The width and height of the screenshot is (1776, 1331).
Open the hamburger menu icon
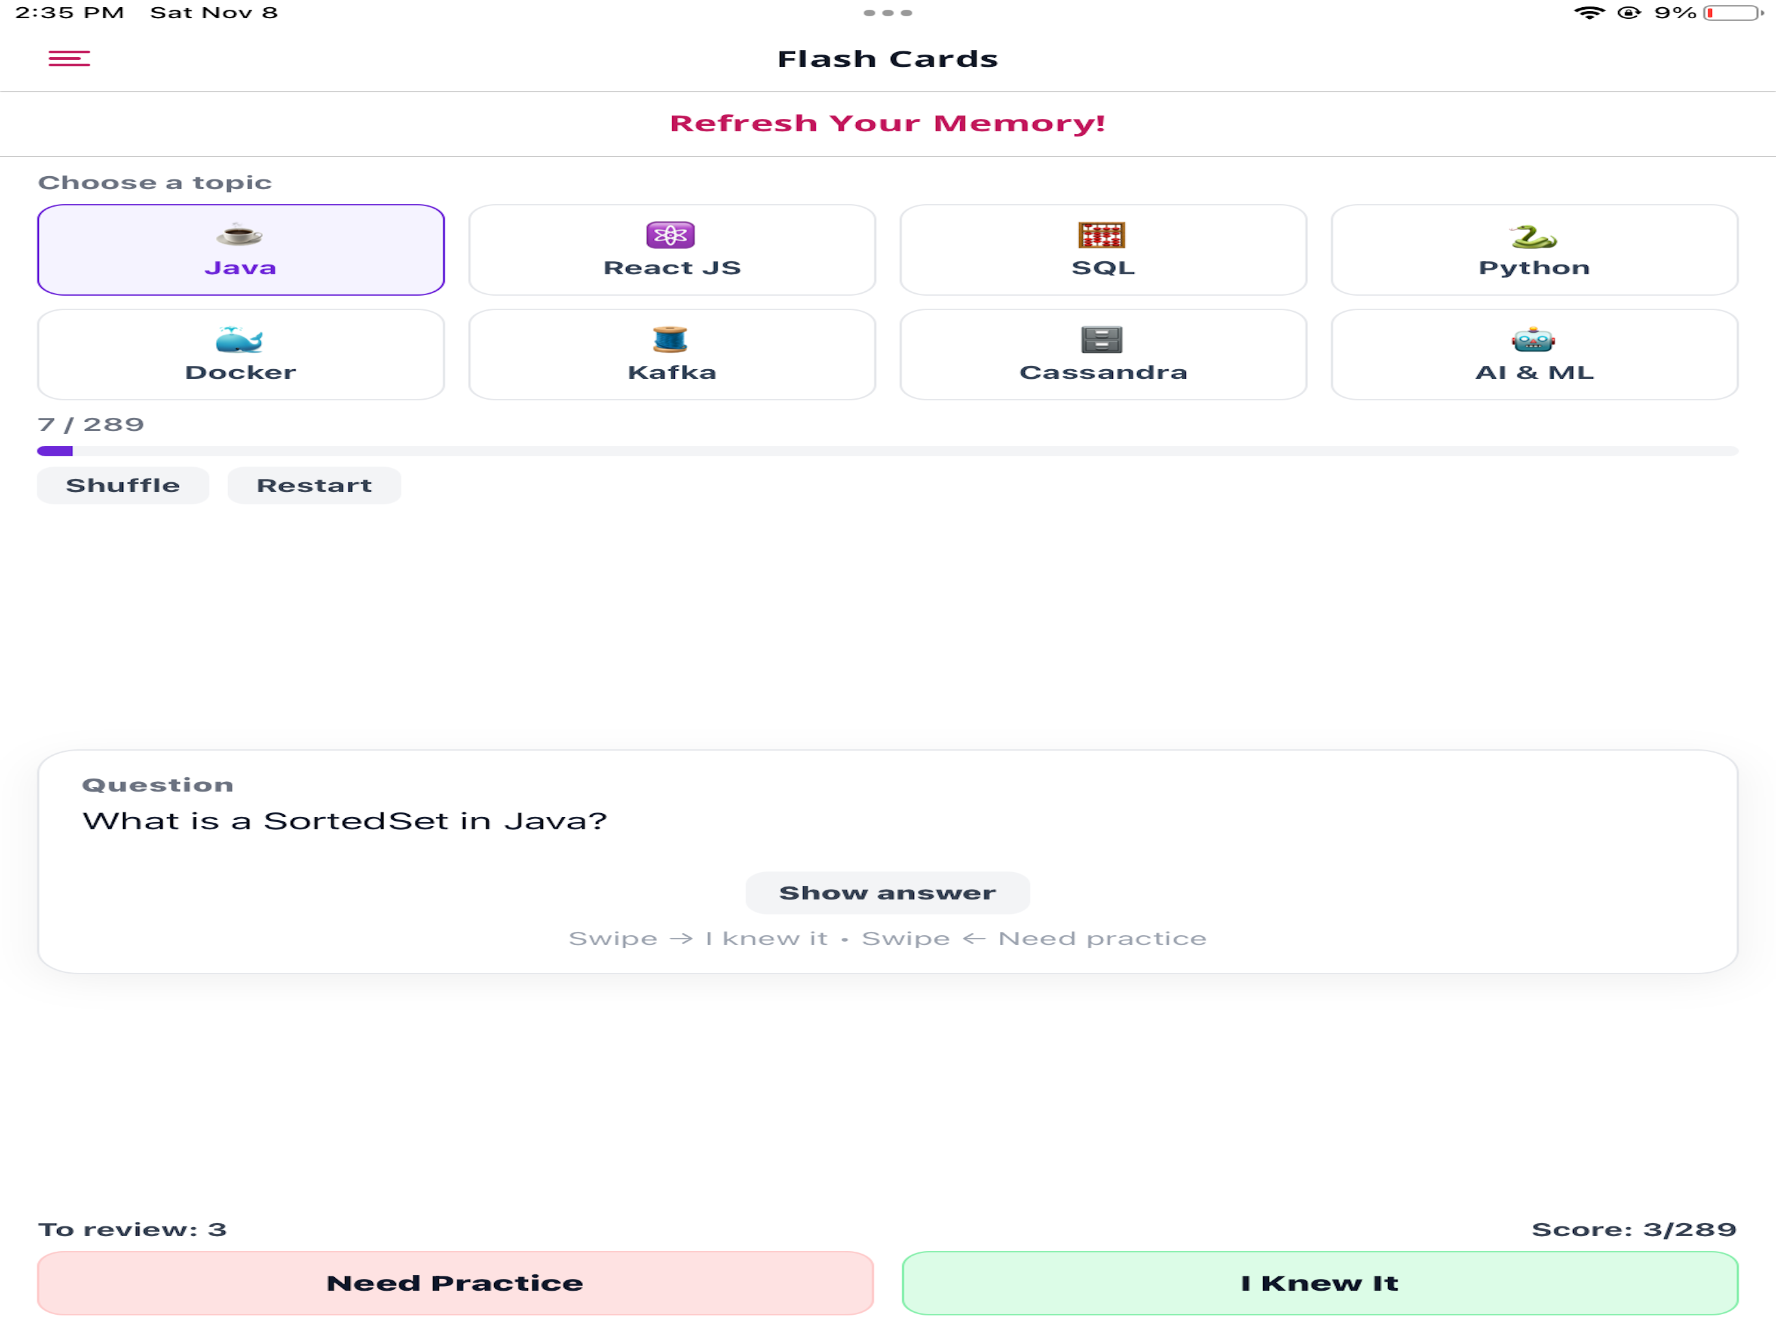69,58
